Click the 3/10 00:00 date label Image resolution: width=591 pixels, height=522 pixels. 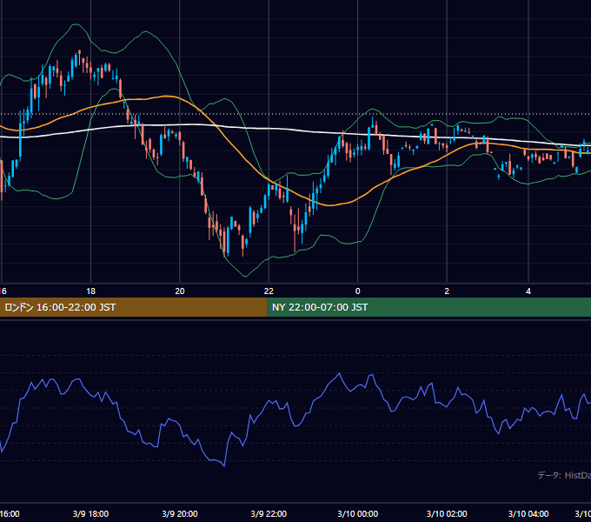pos(358,513)
